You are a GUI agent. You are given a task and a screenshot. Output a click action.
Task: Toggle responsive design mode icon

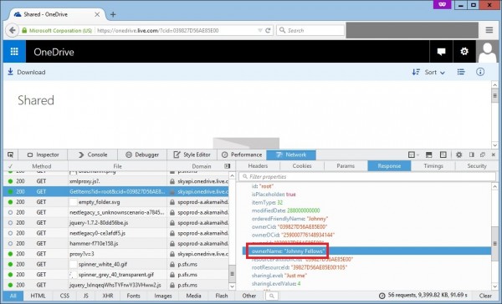tap(443, 155)
